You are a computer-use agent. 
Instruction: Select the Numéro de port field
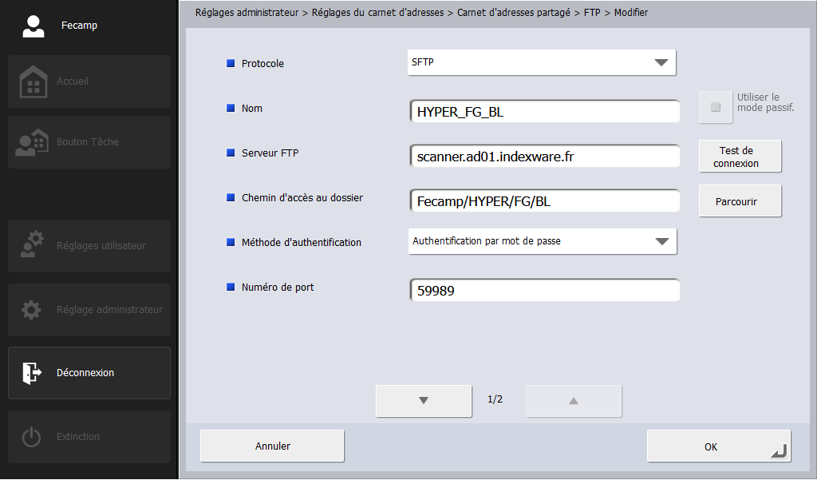coord(544,291)
